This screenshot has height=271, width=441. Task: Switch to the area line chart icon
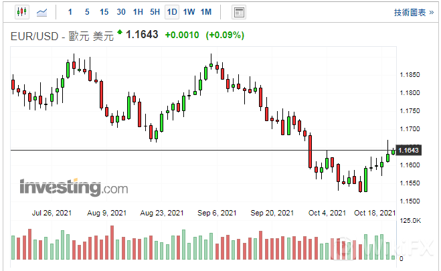[42, 12]
